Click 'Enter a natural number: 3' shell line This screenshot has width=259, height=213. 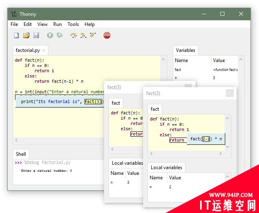coord(46,171)
